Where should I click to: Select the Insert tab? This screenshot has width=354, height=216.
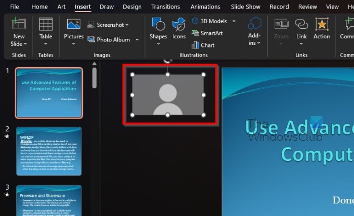pos(82,7)
